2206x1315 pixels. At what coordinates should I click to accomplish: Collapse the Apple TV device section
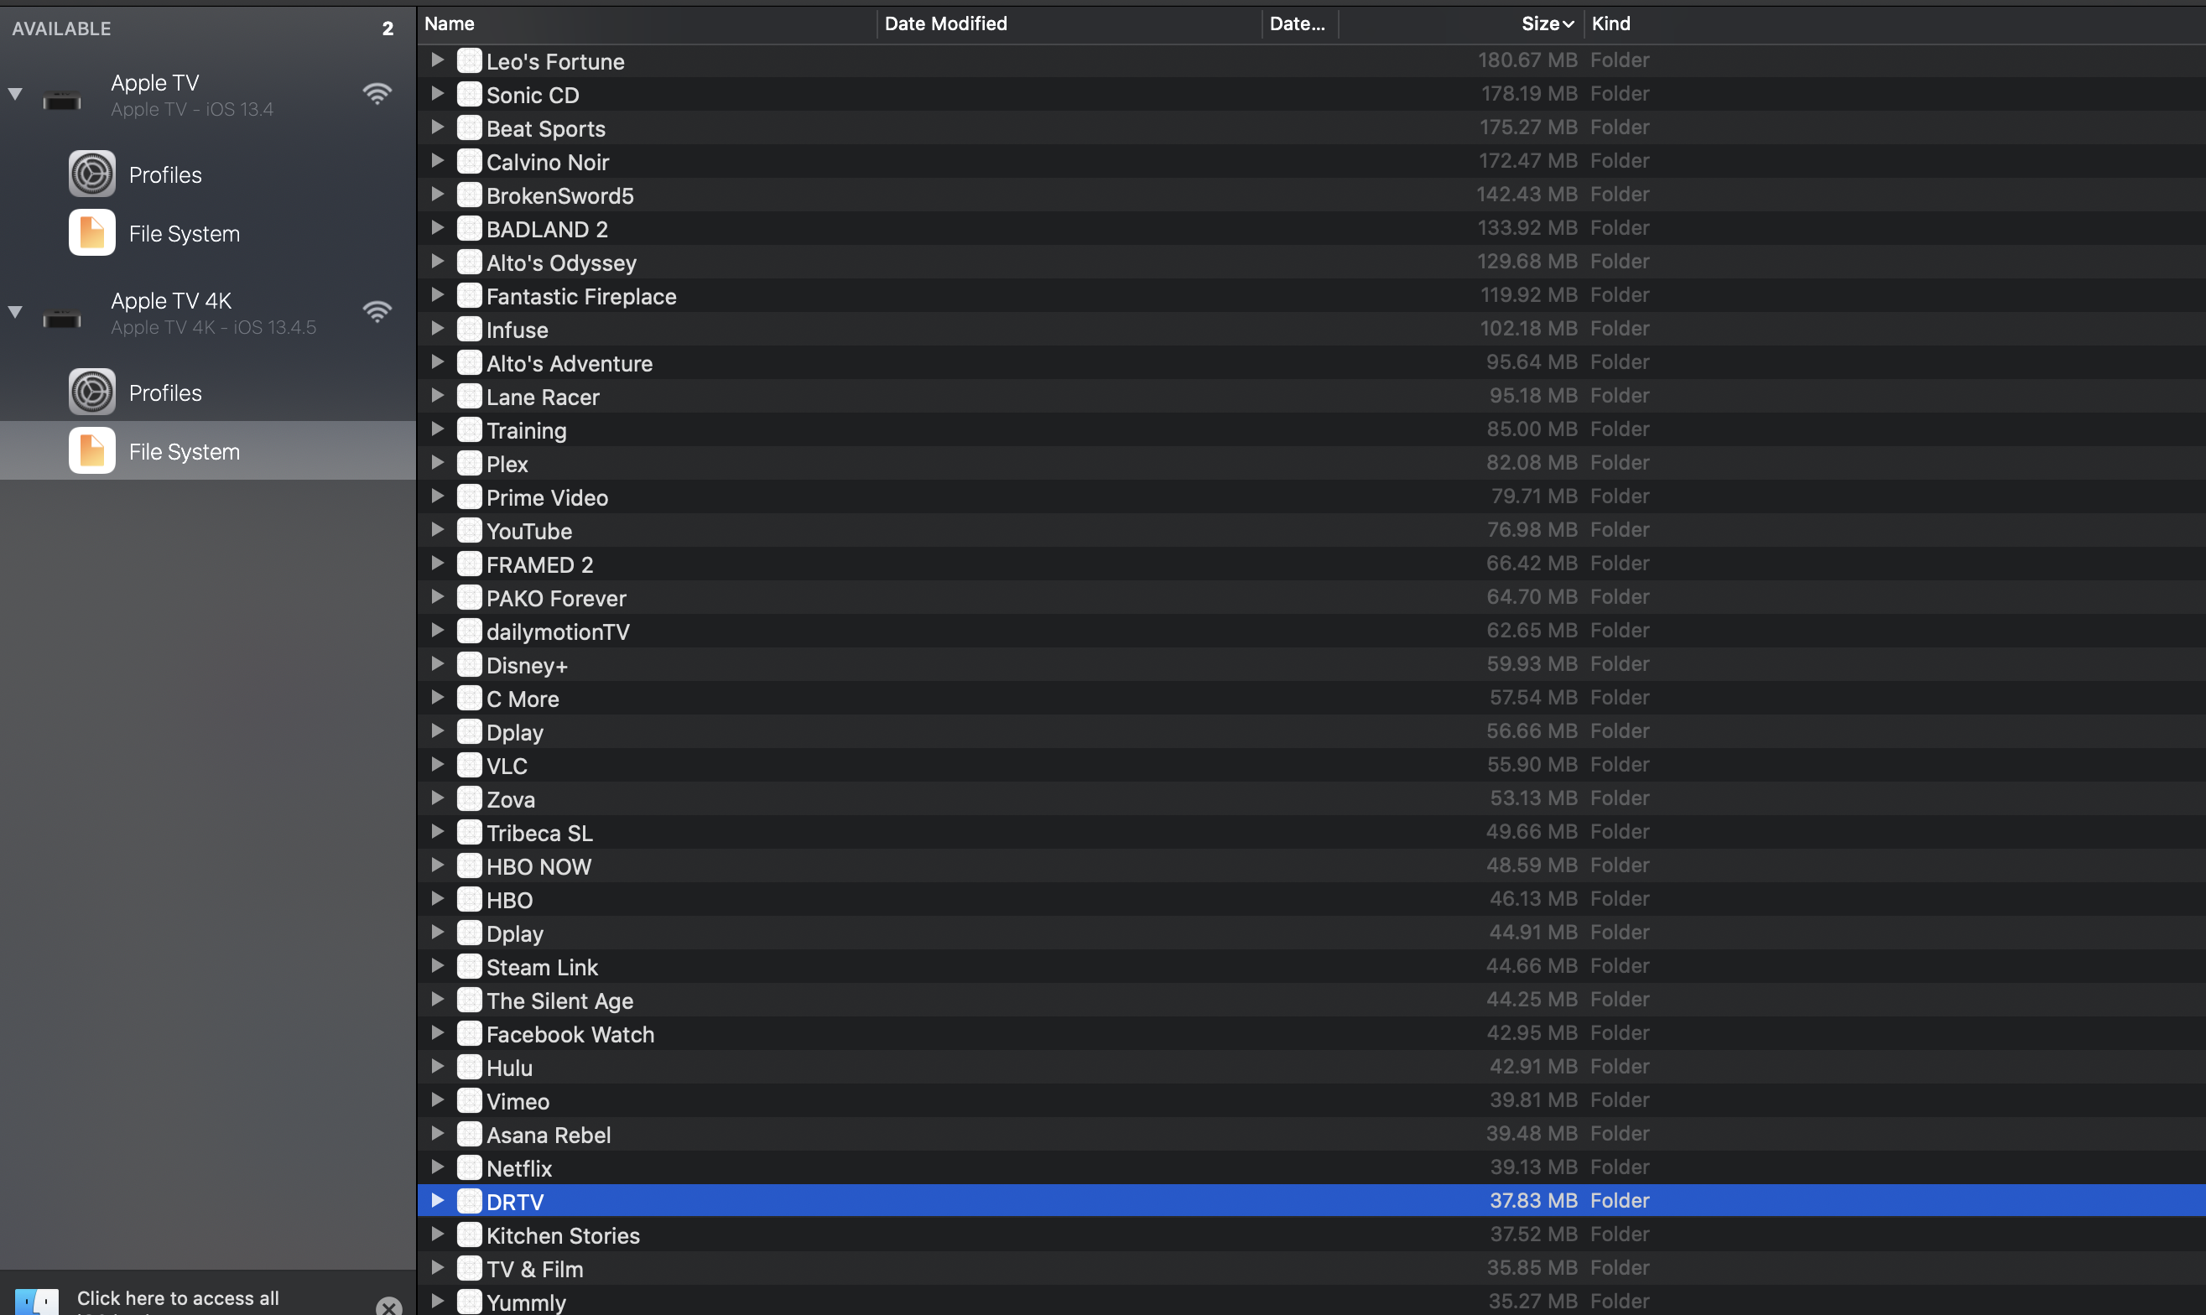(x=15, y=94)
